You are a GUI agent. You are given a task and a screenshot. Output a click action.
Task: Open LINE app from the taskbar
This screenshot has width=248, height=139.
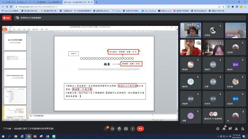54,136
